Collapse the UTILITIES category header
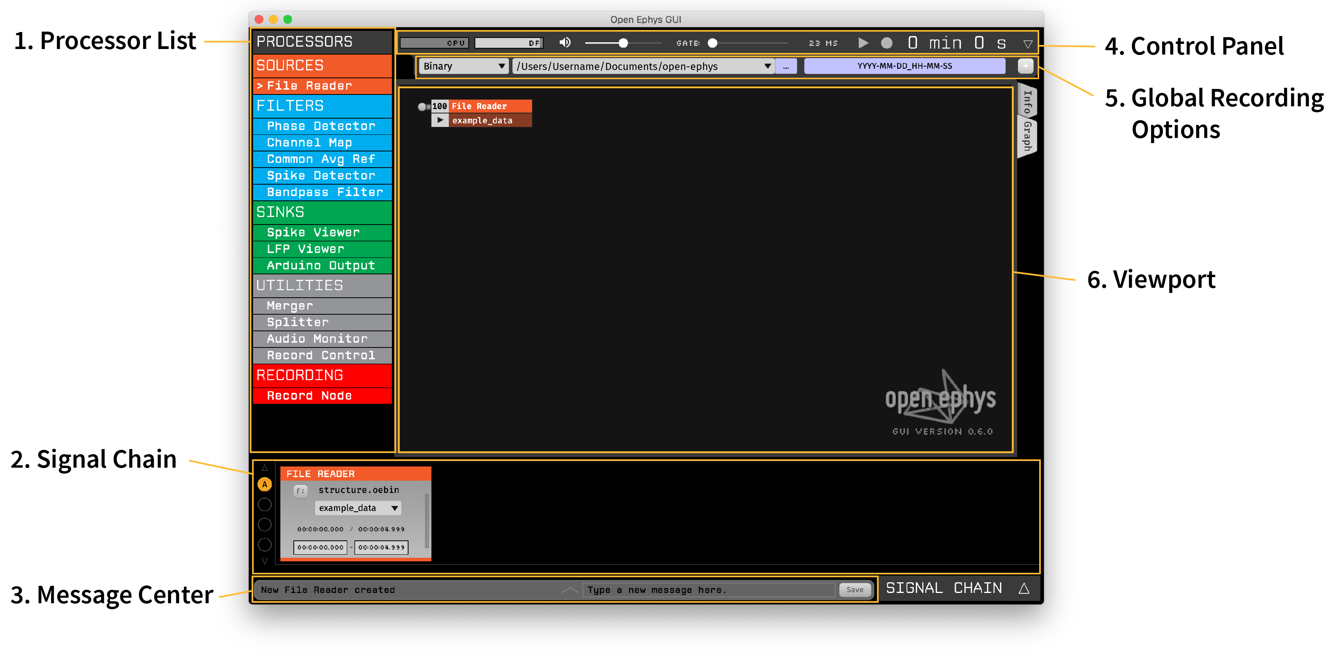1335x657 pixels. click(x=322, y=285)
